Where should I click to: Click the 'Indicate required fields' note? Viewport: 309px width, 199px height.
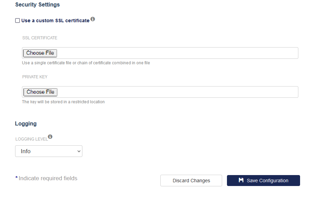tap(48, 178)
